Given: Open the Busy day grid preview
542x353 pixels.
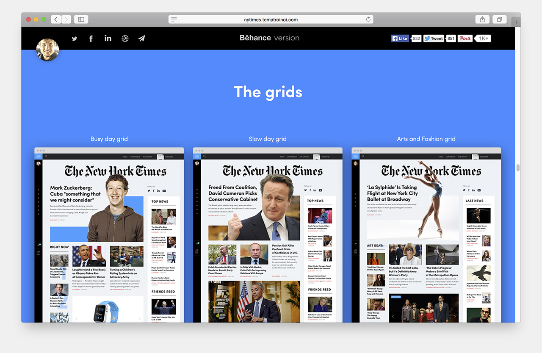Looking at the screenshot, I should pyautogui.click(x=109, y=235).
